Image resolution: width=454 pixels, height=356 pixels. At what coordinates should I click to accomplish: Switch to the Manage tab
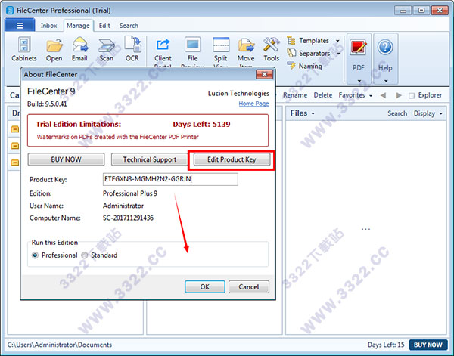point(78,26)
